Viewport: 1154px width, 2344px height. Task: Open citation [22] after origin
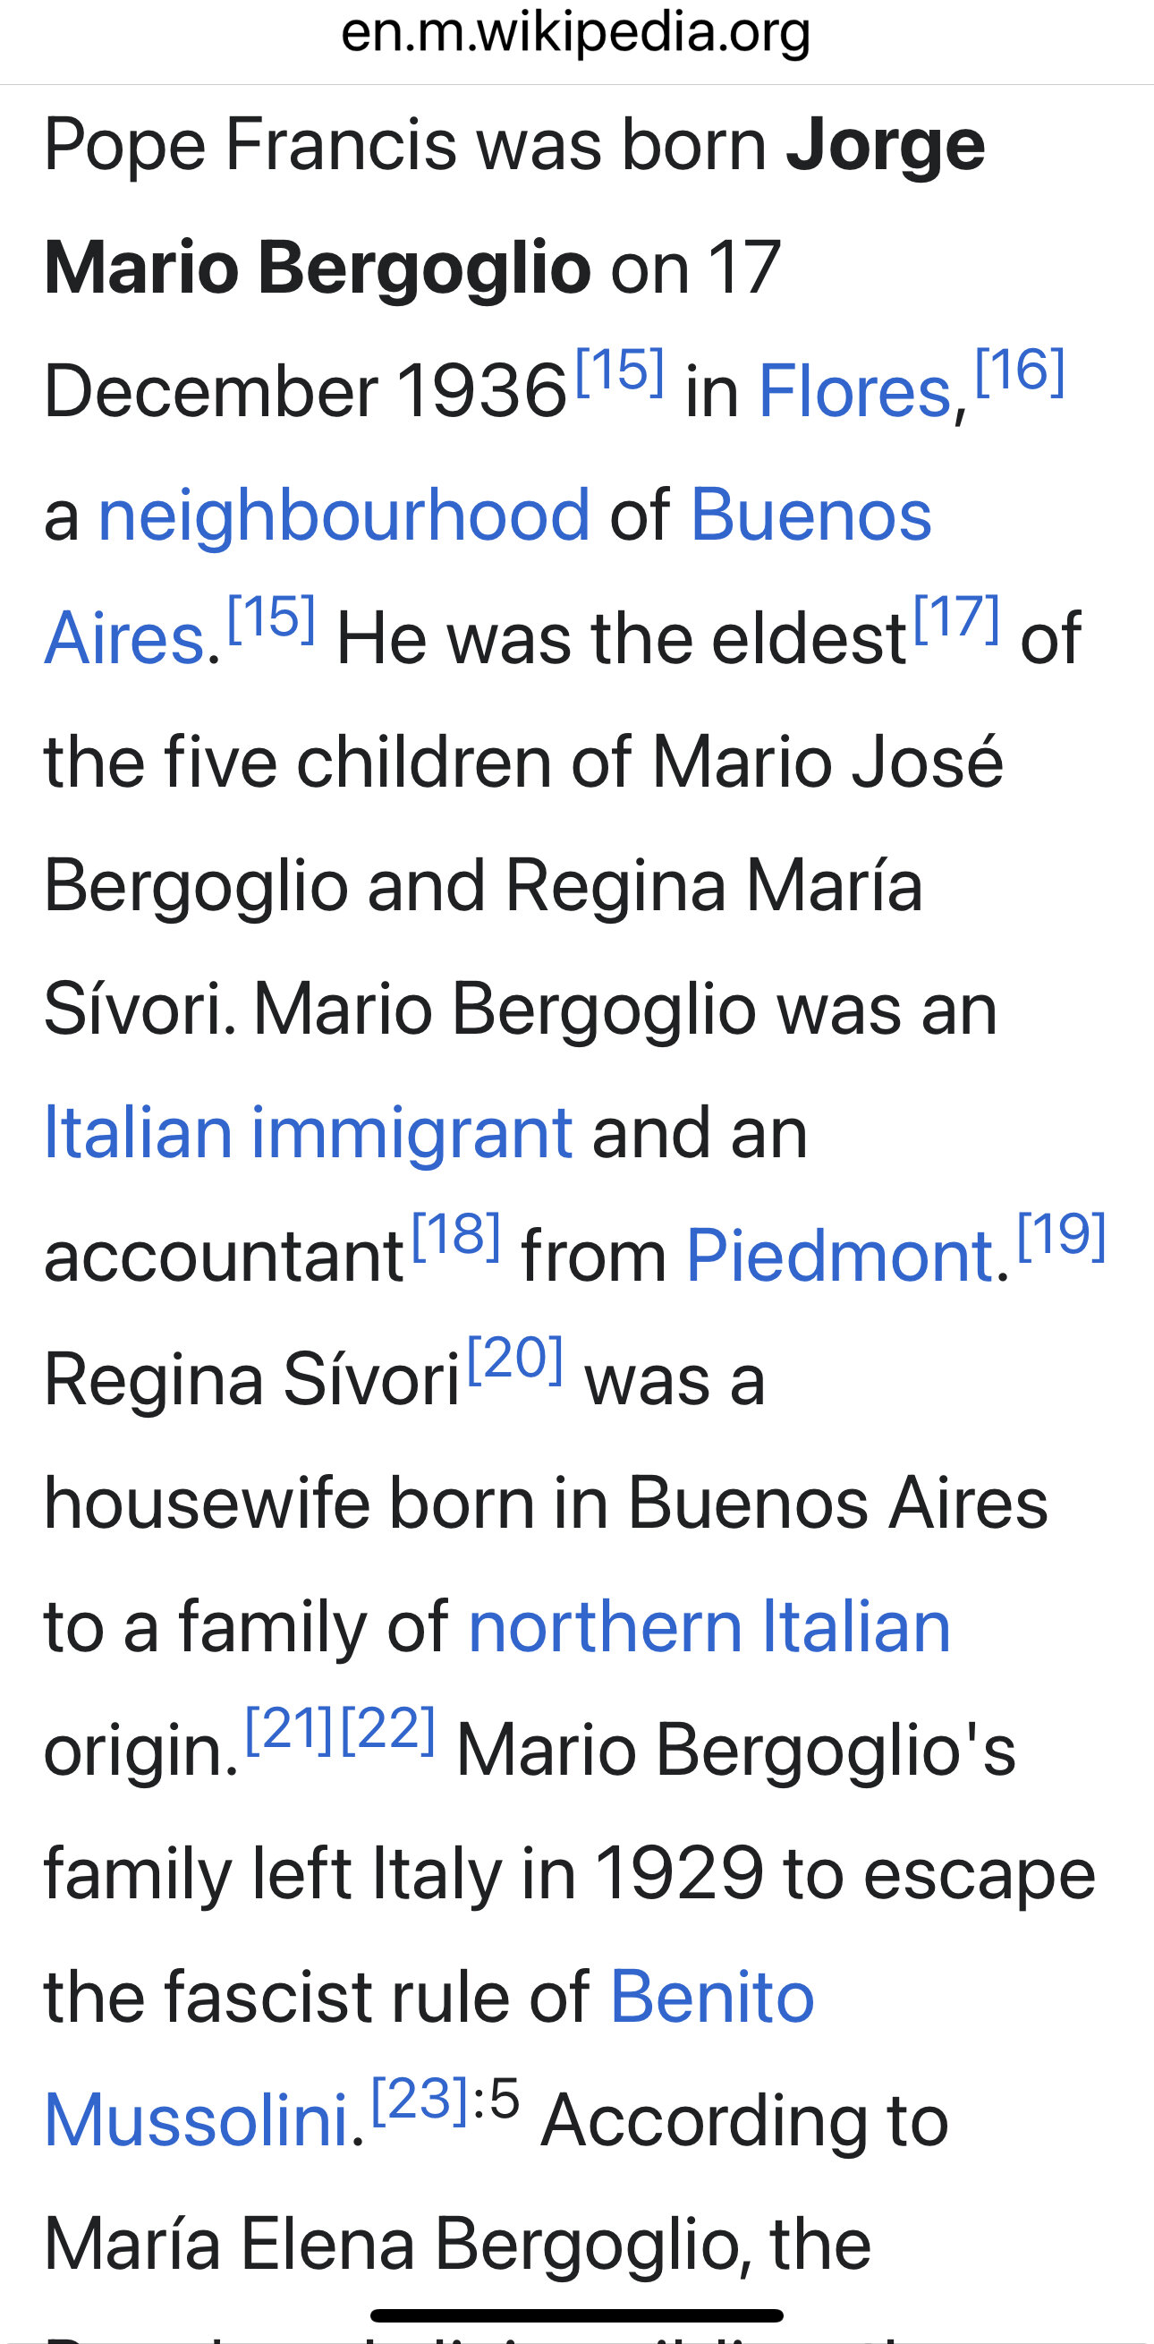tap(388, 1730)
